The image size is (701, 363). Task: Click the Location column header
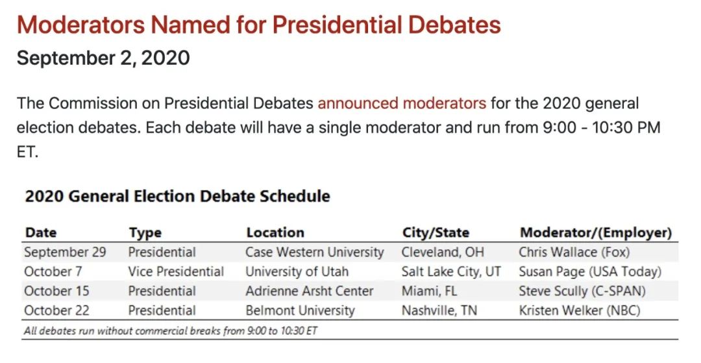pyautogui.click(x=275, y=232)
